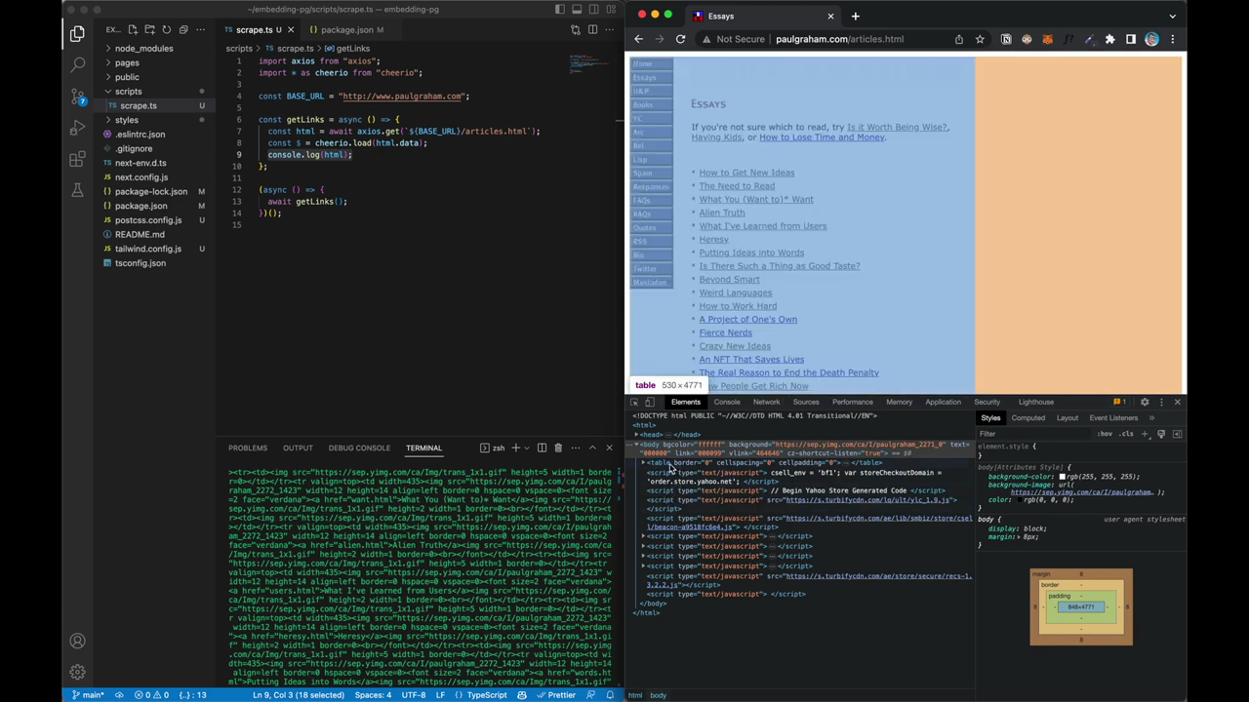Split the terminal panel
The height and width of the screenshot is (702, 1249).
point(542,448)
